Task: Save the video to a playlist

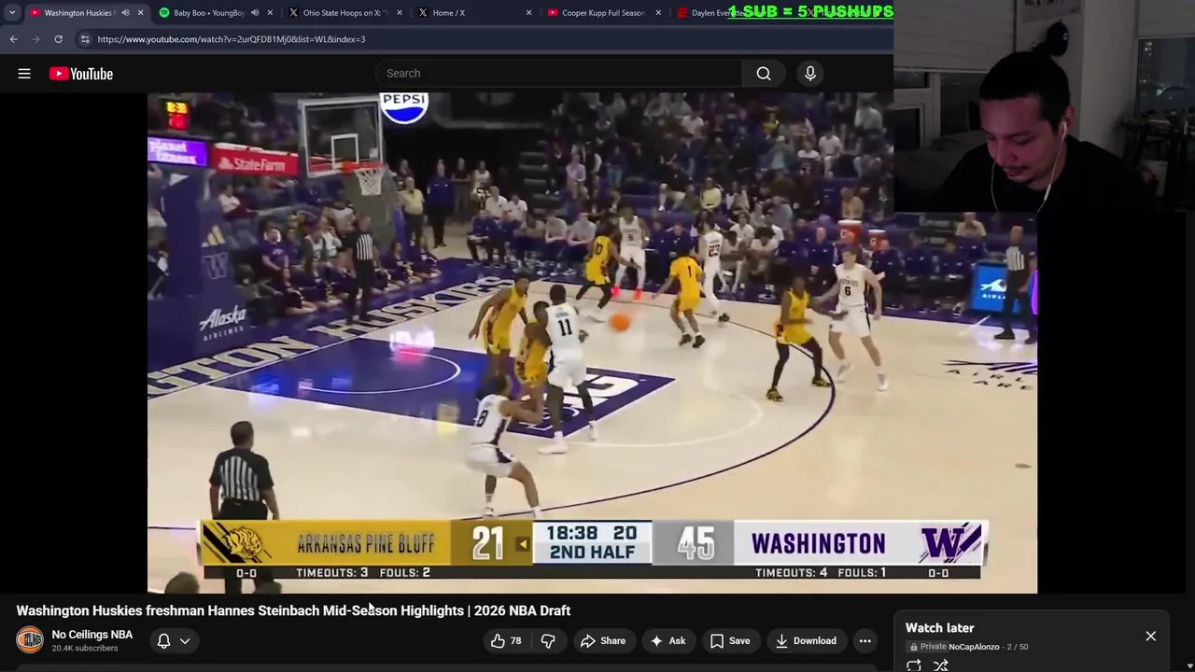Action: [x=730, y=640]
